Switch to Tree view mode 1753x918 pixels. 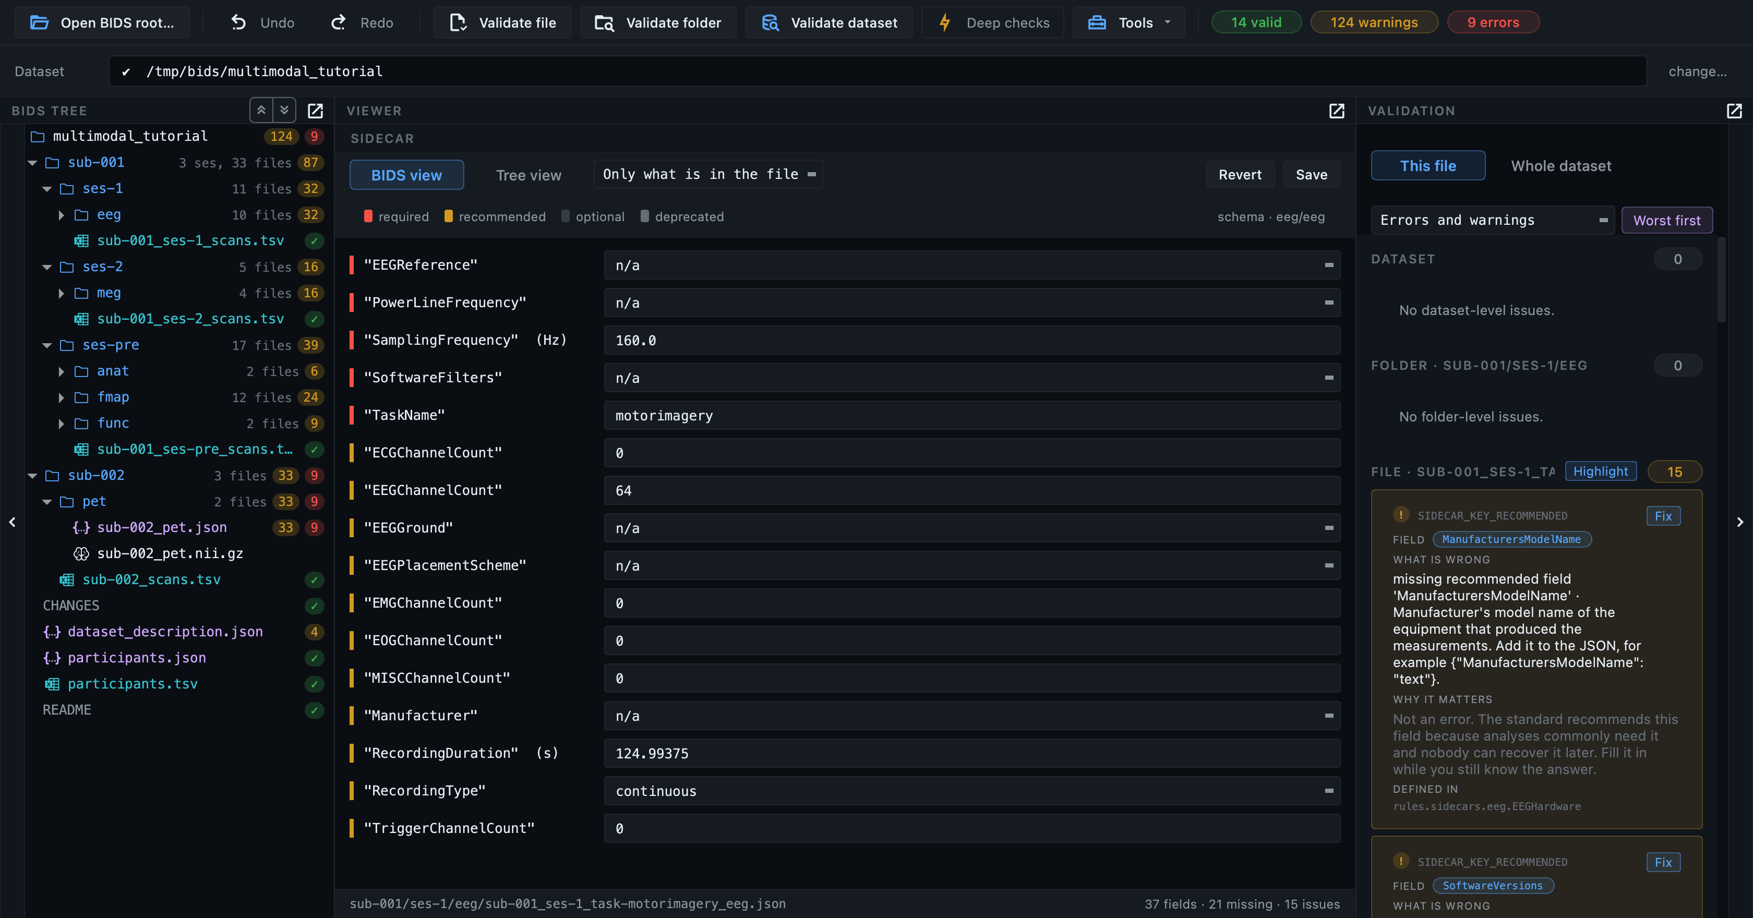pos(528,175)
